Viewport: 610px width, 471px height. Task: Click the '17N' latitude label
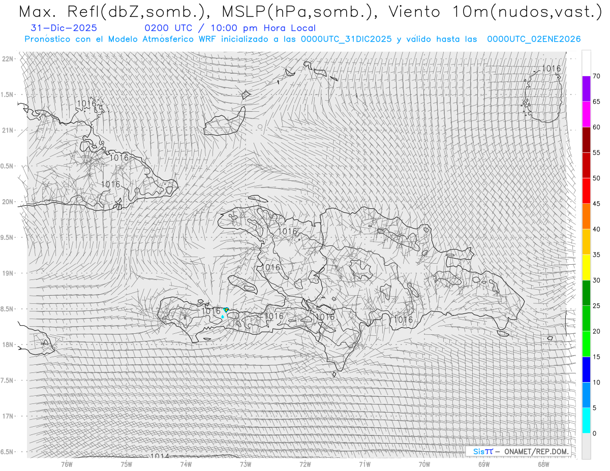pos(8,416)
